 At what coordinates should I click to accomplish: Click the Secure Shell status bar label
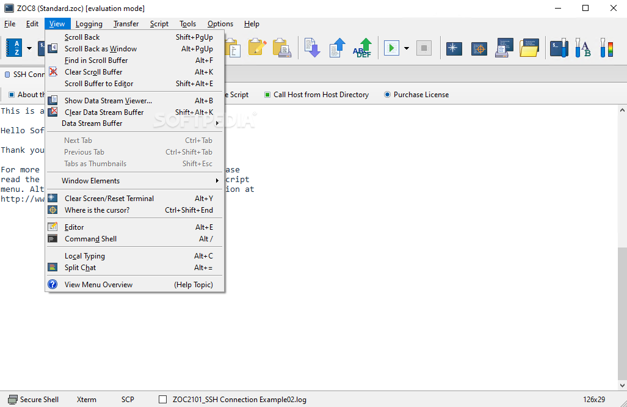pyautogui.click(x=39, y=400)
